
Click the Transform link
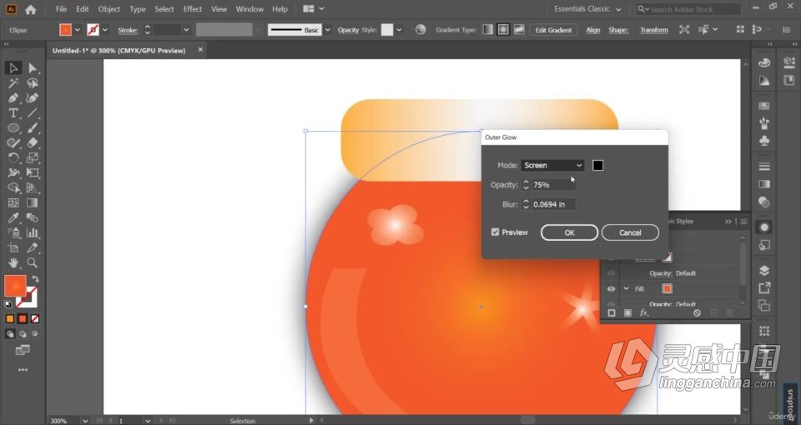point(654,30)
